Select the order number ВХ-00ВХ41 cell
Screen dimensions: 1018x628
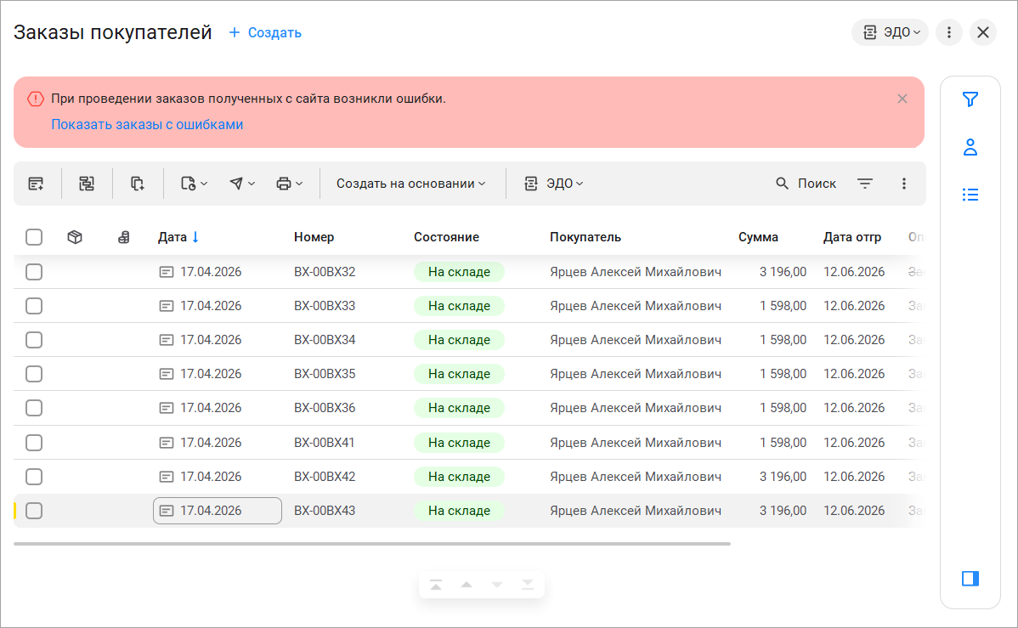[x=324, y=443]
